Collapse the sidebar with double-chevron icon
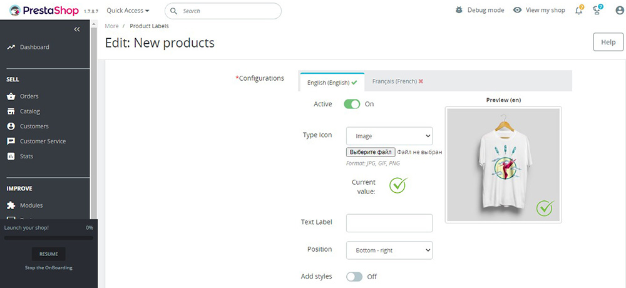 [x=77, y=29]
